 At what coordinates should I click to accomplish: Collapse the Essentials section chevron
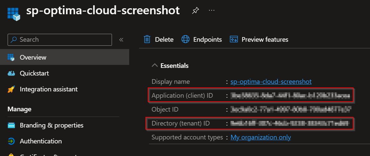(x=155, y=65)
